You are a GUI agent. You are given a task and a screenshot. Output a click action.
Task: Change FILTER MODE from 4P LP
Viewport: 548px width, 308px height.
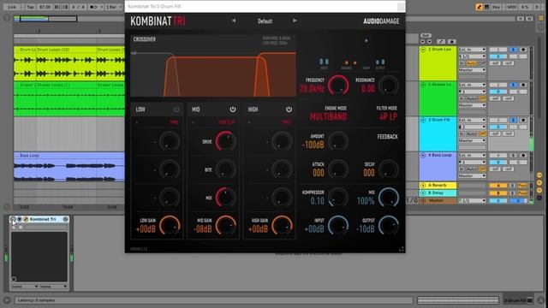[x=388, y=116]
